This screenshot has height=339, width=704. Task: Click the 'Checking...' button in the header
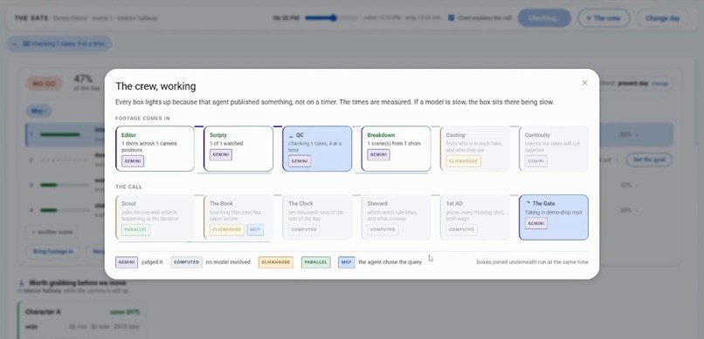544,18
